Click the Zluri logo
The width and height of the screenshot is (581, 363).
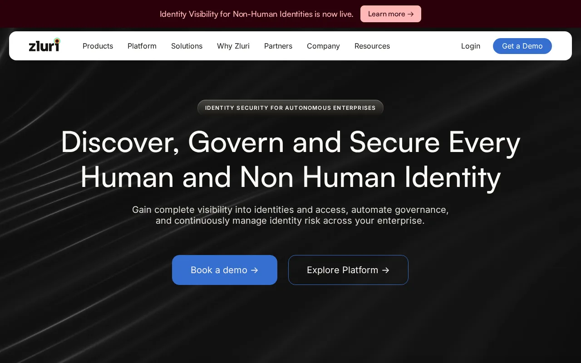44,45
